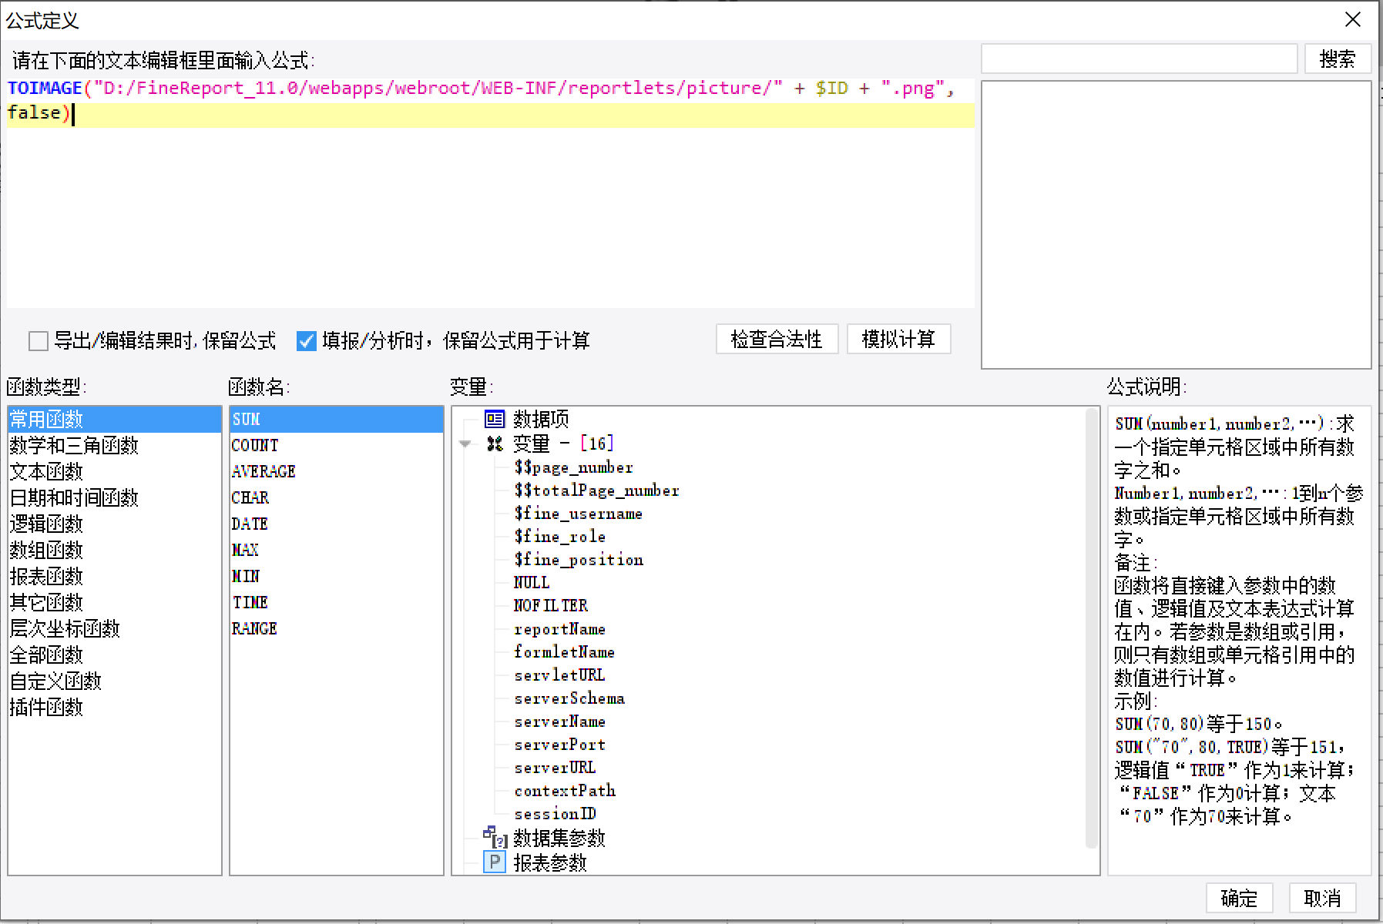Enable 导出/编辑结果时,保留公式 checkbox

click(38, 341)
